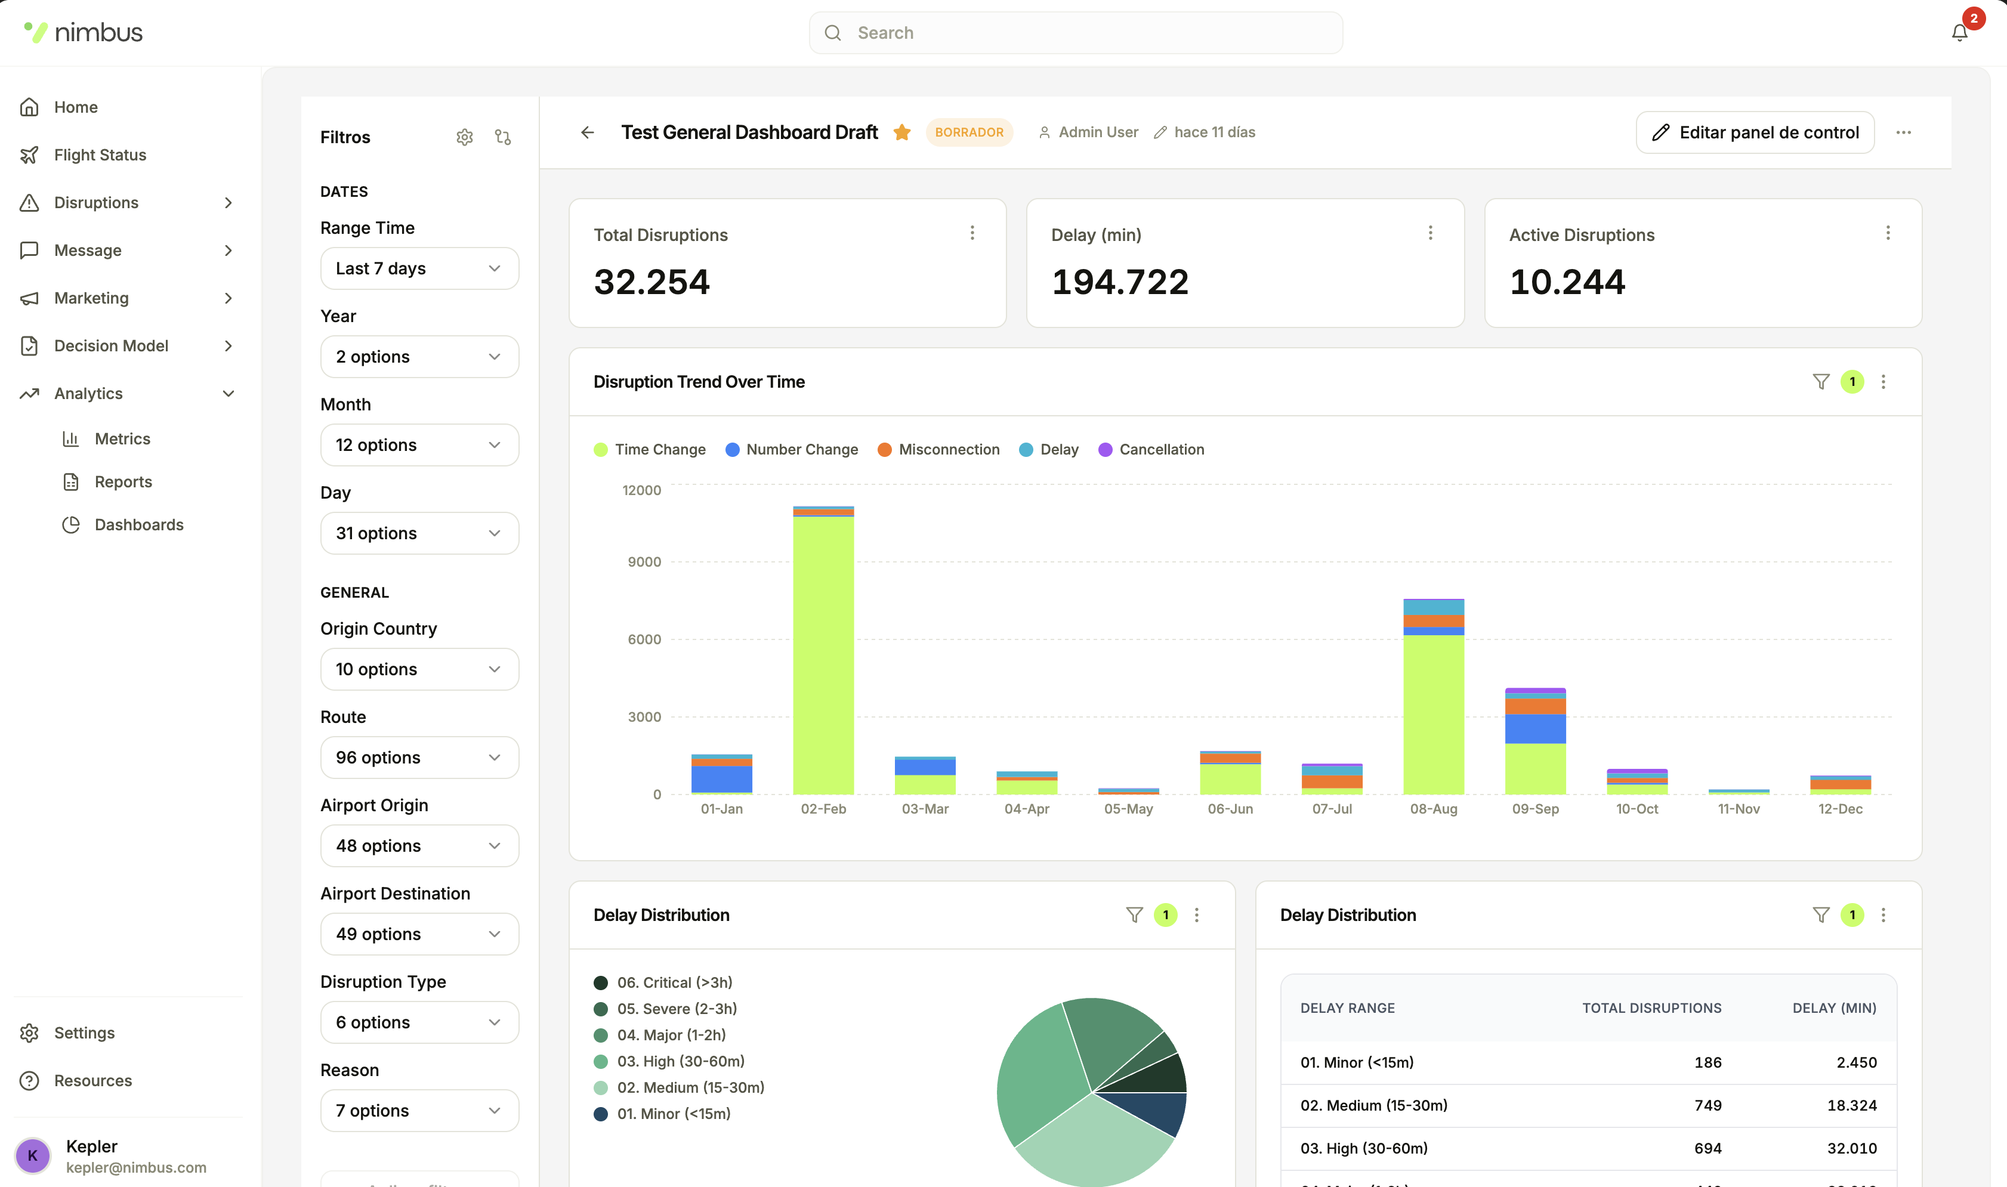Toggle Time Change series in chart legend
Viewport: 2007px width, 1187px height.
(x=650, y=450)
